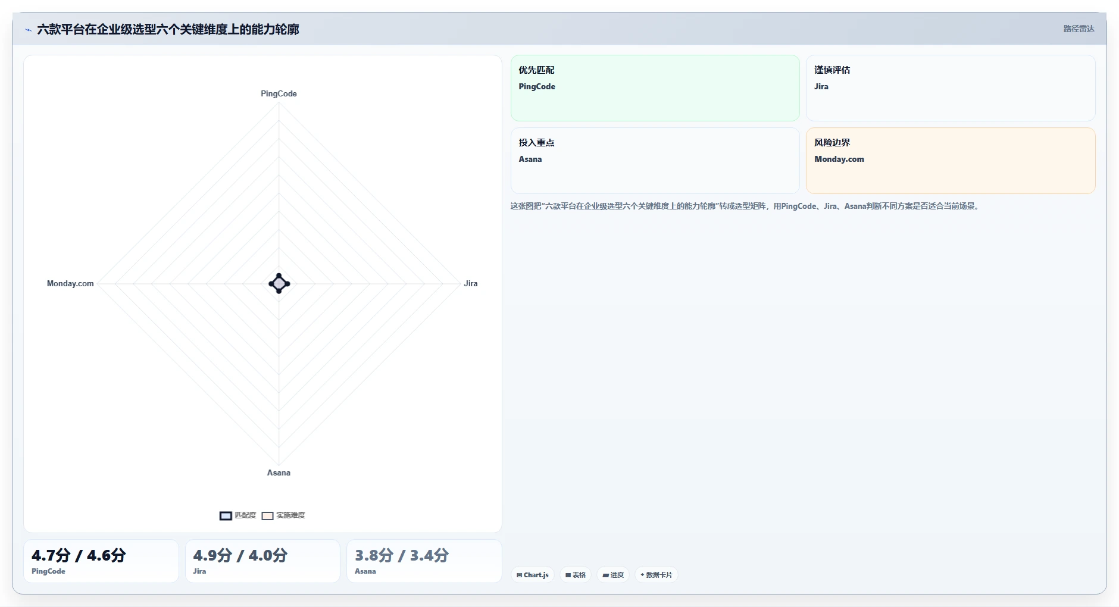Click the 3.8分 / 3.4分 score value
The width and height of the screenshot is (1119, 607).
[402, 555]
